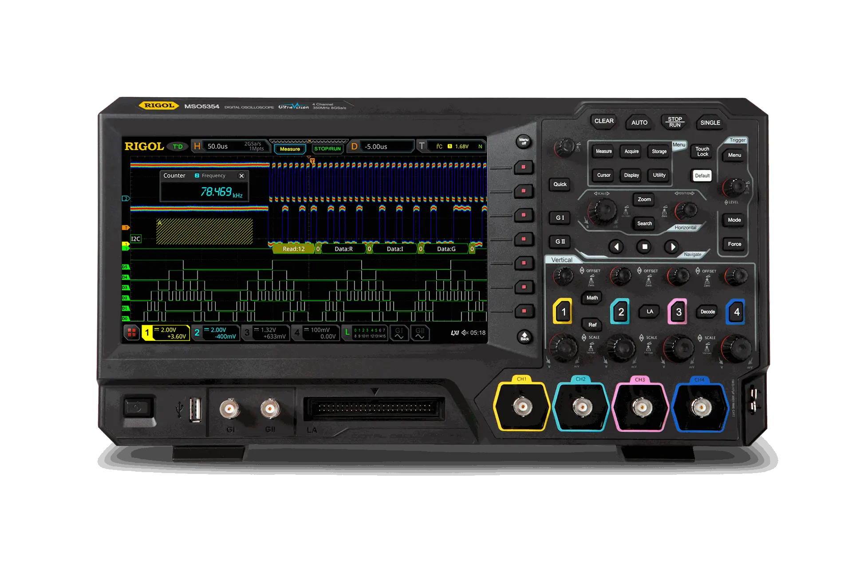Image resolution: width=852 pixels, height=568 pixels.
Task: Open the Utility menu
Action: pos(659,175)
